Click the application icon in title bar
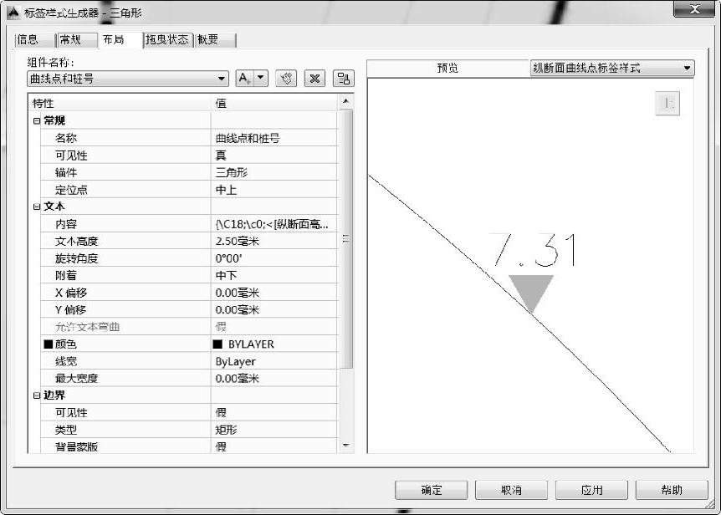The width and height of the screenshot is (721, 515). (x=13, y=13)
